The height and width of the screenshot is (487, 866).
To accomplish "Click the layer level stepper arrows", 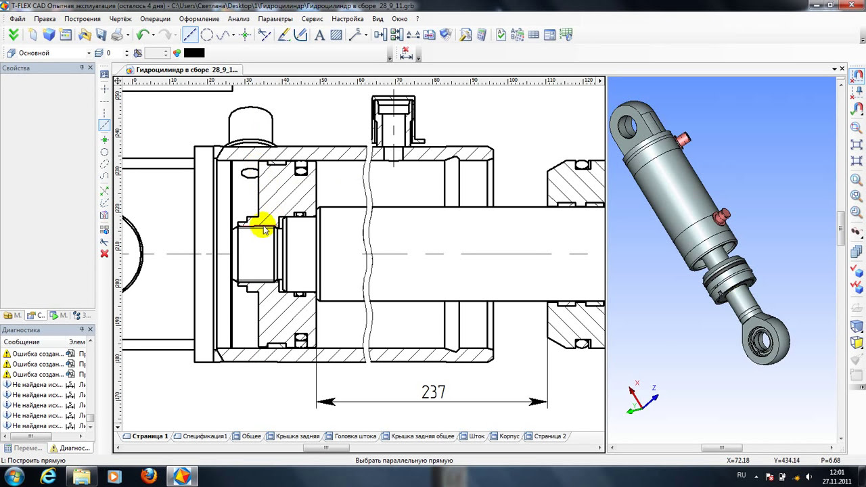I will (127, 53).
